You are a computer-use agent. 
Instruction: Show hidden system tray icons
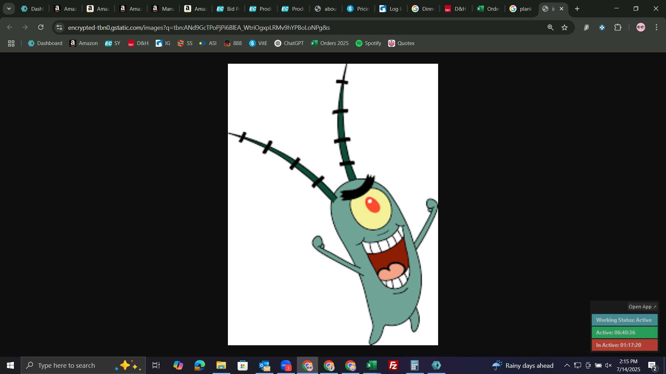click(567, 365)
